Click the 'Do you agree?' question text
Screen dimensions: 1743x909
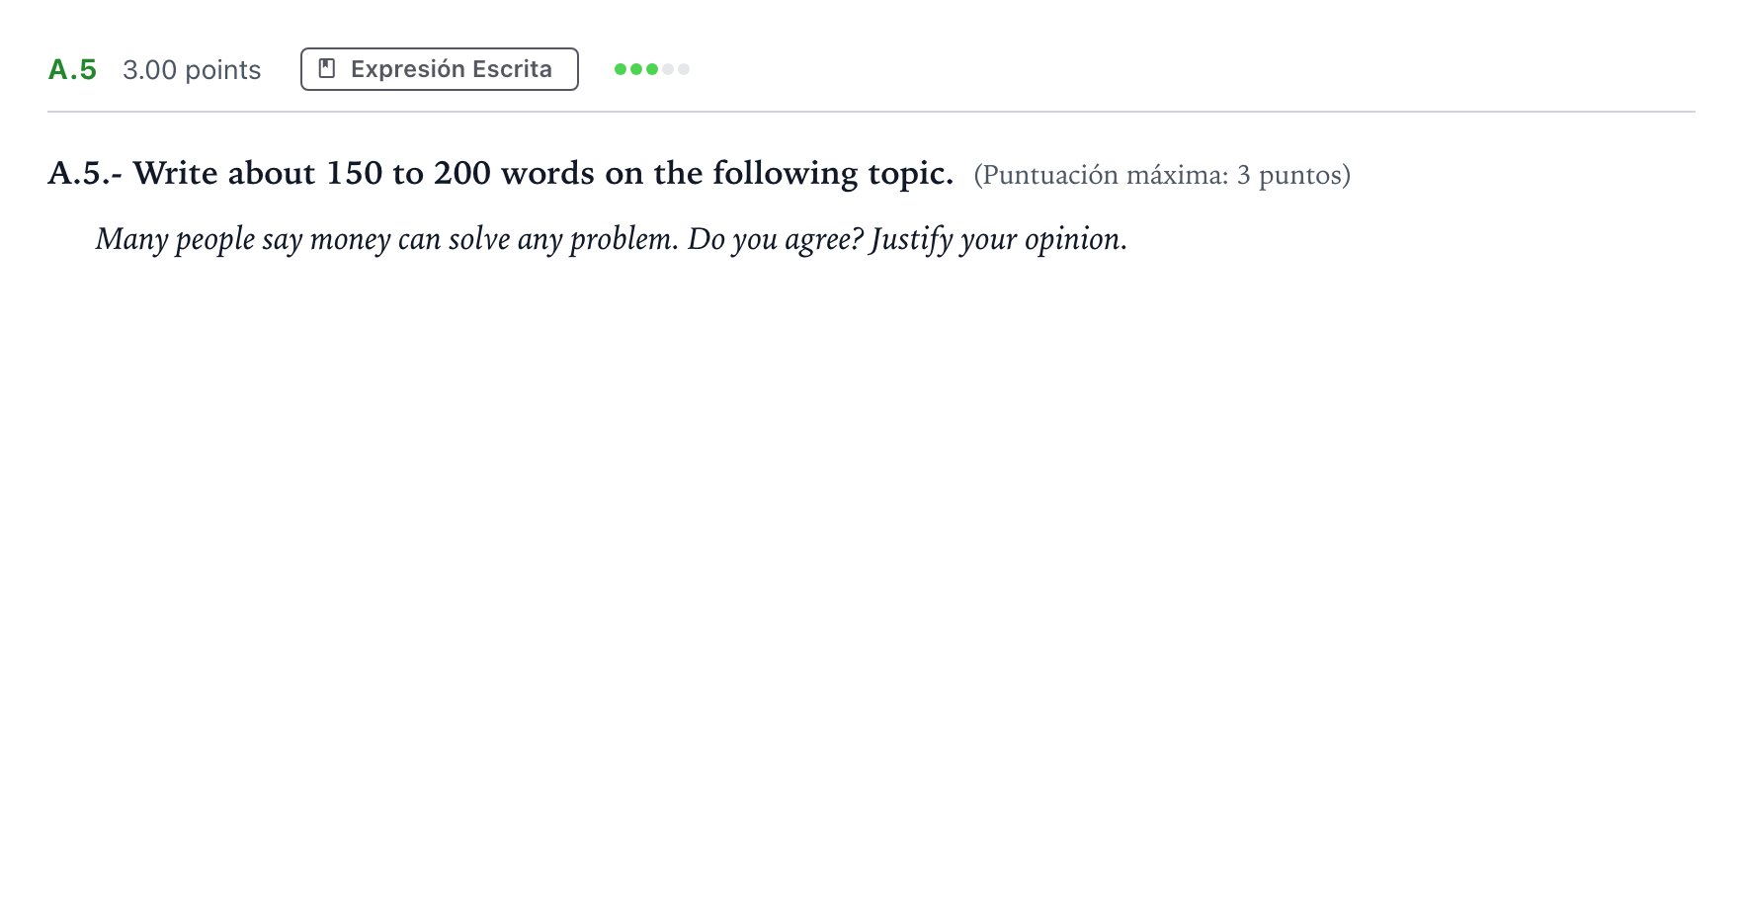point(776,239)
